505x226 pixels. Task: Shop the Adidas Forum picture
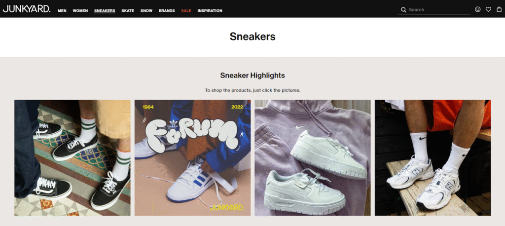[193, 157]
